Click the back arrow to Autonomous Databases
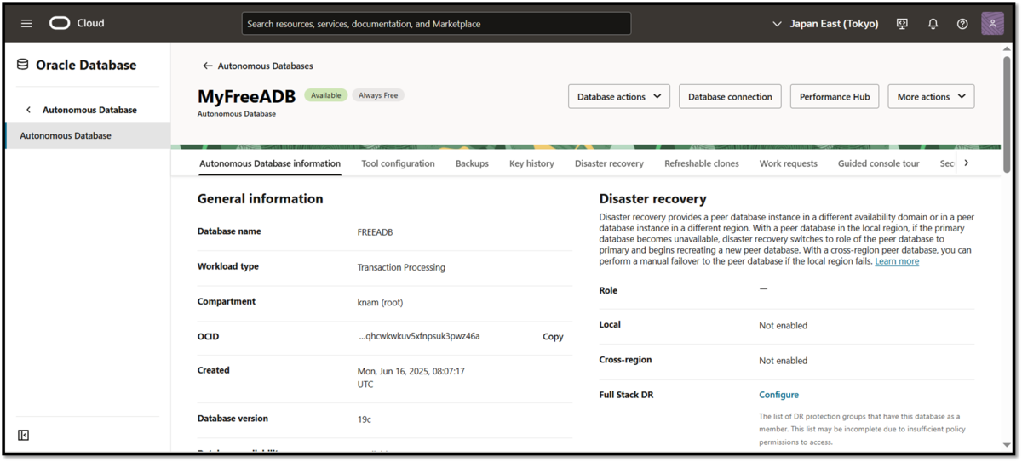Screen dimensions: 1022x462 pos(207,66)
